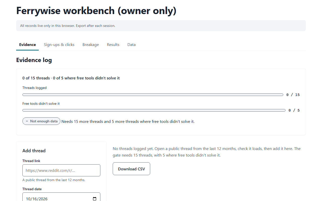Select the Data tab
The height and width of the screenshot is (201, 322).
click(x=131, y=45)
